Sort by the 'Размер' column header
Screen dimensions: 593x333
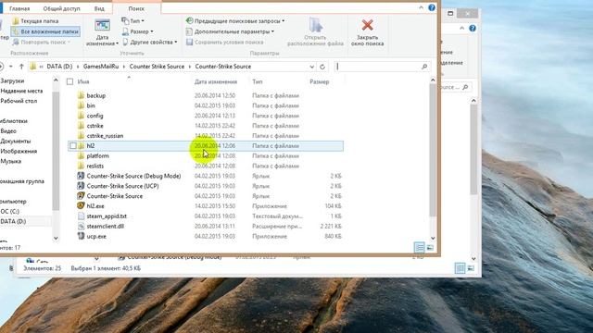pos(319,81)
